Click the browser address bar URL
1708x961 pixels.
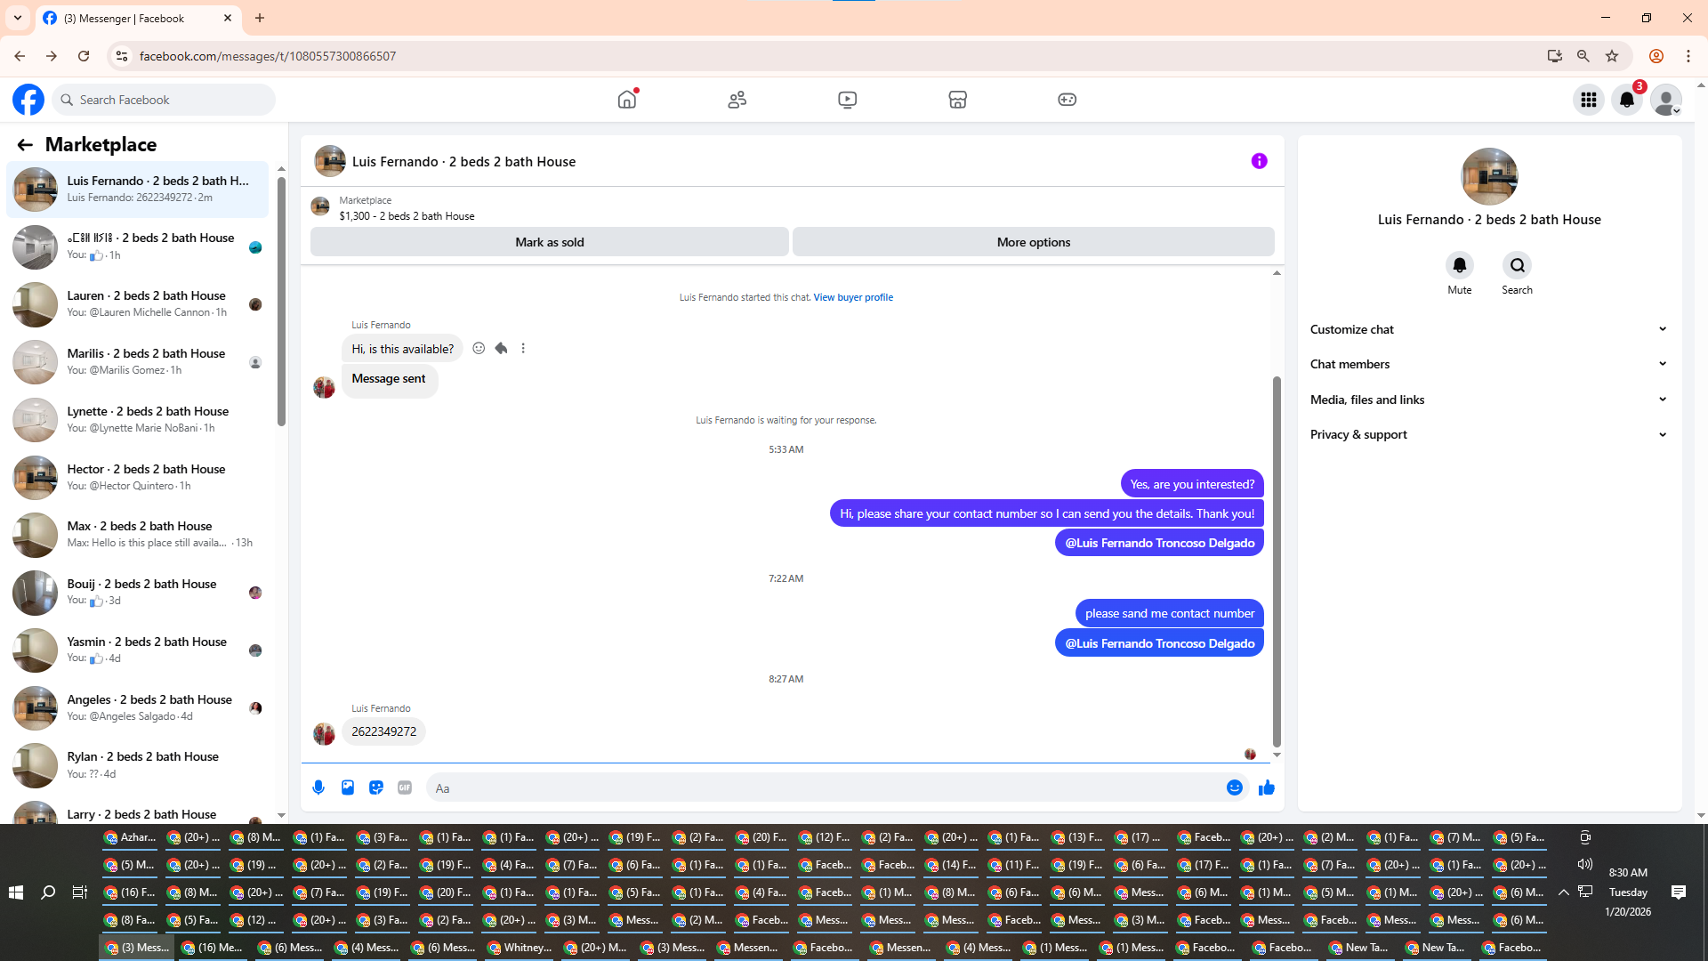pyautogui.click(x=268, y=56)
